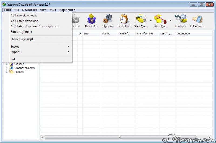Screen dimensions: 216x143
Task: Click the Delete Completed toolbar icon
Action: click(x=92, y=19)
